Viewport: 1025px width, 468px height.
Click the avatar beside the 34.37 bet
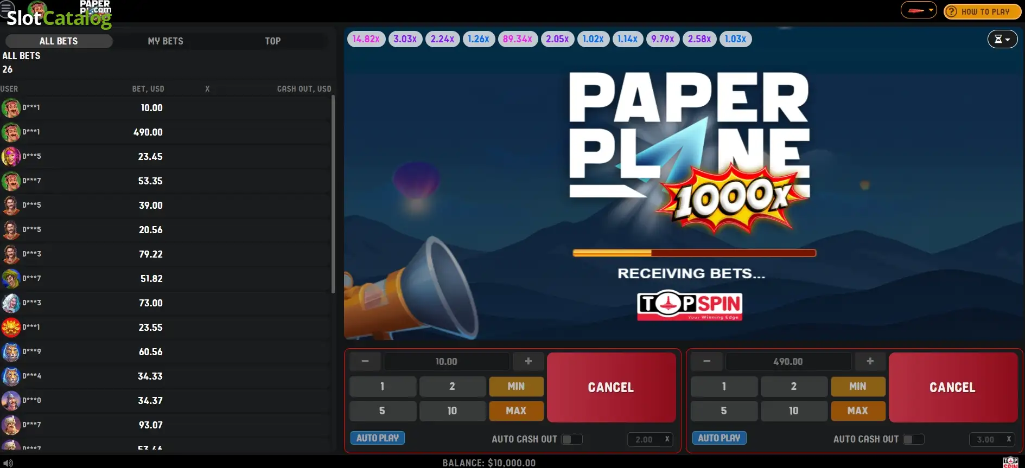tap(11, 401)
